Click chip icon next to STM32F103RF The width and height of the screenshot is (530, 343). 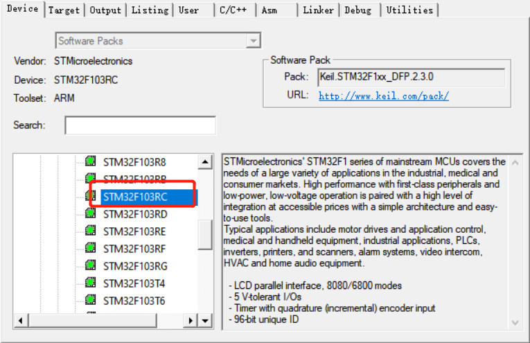point(91,247)
